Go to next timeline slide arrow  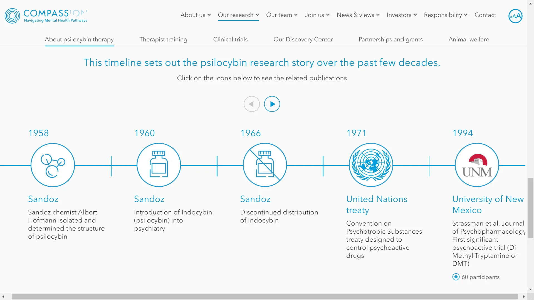coord(272,104)
